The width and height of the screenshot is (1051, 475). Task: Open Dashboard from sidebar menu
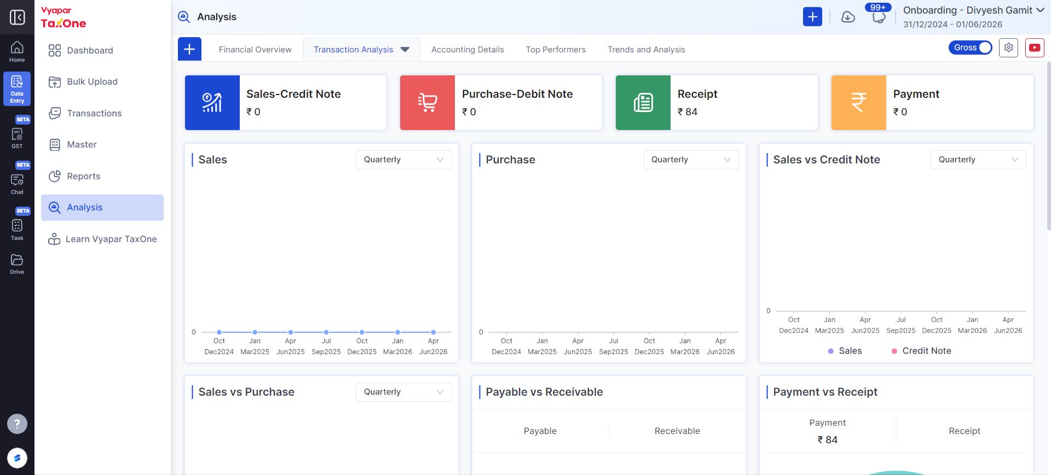[102, 50]
